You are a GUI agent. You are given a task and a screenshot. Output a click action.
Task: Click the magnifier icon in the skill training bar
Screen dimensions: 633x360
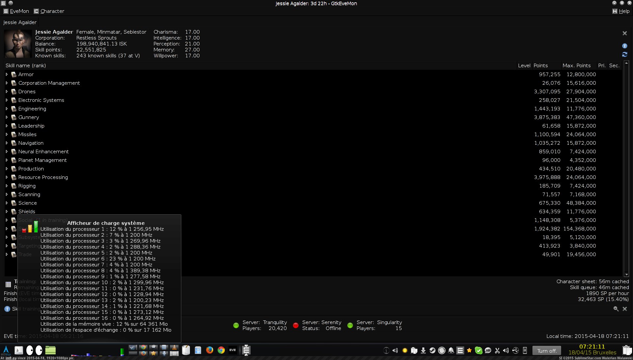616,309
